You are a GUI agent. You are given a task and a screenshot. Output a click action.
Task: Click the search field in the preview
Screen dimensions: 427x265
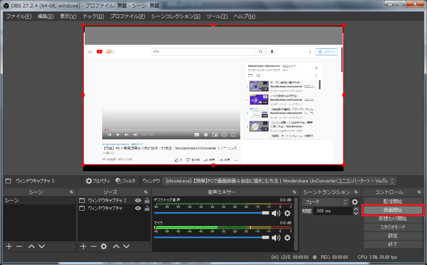pyautogui.click(x=203, y=52)
